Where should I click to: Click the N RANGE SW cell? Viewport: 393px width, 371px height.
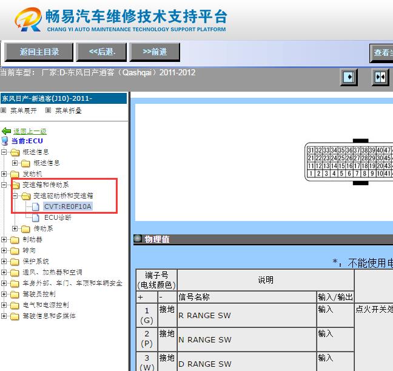pyautogui.click(x=247, y=339)
